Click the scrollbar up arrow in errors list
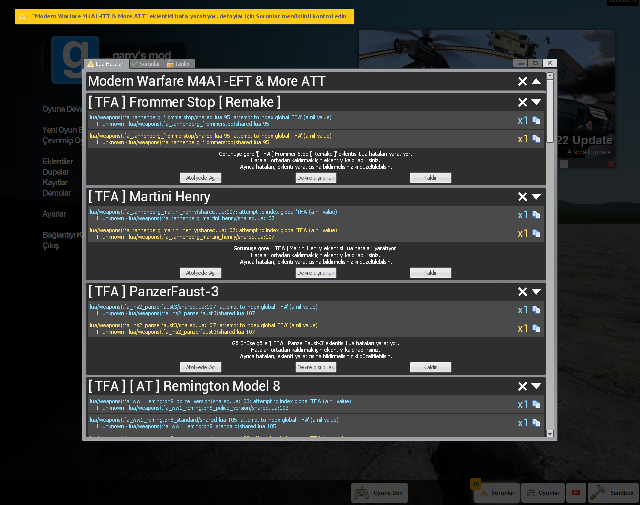The height and width of the screenshot is (505, 640). tap(550, 76)
